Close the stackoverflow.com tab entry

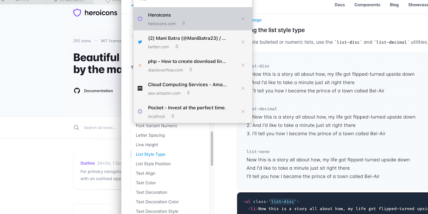tap(243, 65)
